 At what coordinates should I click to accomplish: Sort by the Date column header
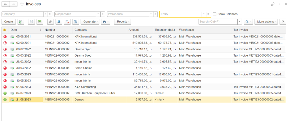[26, 30]
